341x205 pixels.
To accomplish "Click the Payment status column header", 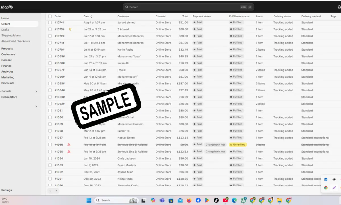I will click(202, 16).
